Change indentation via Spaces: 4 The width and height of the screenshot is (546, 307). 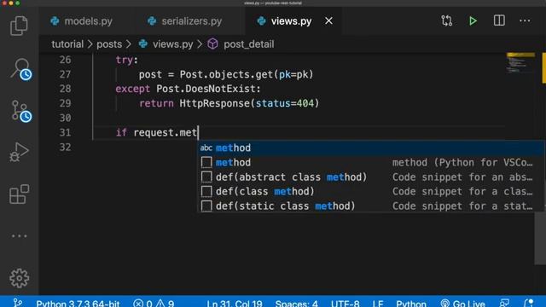296,304
